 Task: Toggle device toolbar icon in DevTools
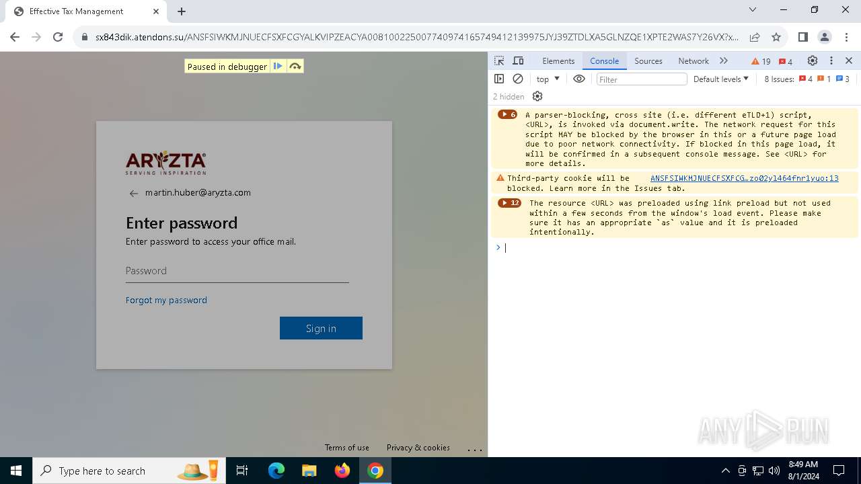[x=518, y=61]
